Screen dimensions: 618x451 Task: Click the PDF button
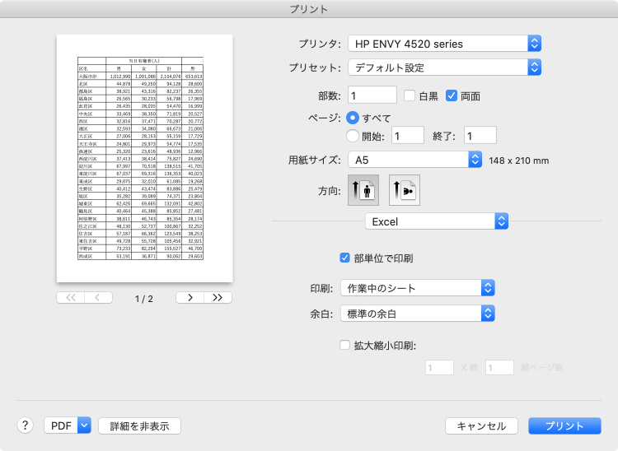(x=61, y=425)
